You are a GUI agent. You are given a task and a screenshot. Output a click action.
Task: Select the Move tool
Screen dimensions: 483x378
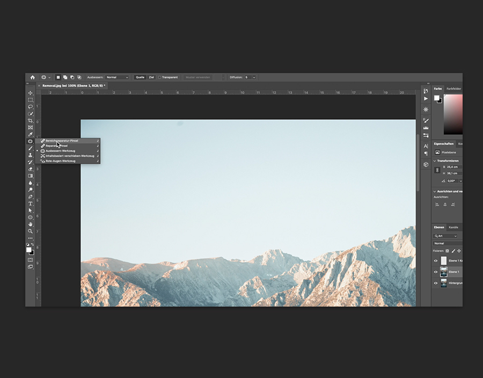click(30, 93)
